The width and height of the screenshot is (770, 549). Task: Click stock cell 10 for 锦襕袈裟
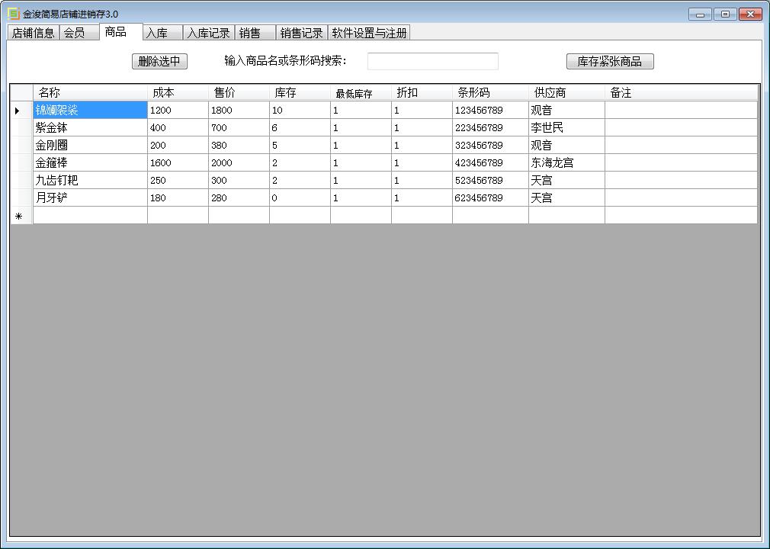[x=300, y=110]
